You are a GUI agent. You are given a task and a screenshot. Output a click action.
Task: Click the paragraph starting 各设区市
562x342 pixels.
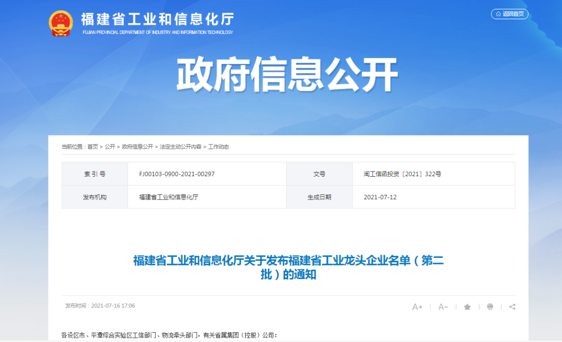tap(169, 335)
